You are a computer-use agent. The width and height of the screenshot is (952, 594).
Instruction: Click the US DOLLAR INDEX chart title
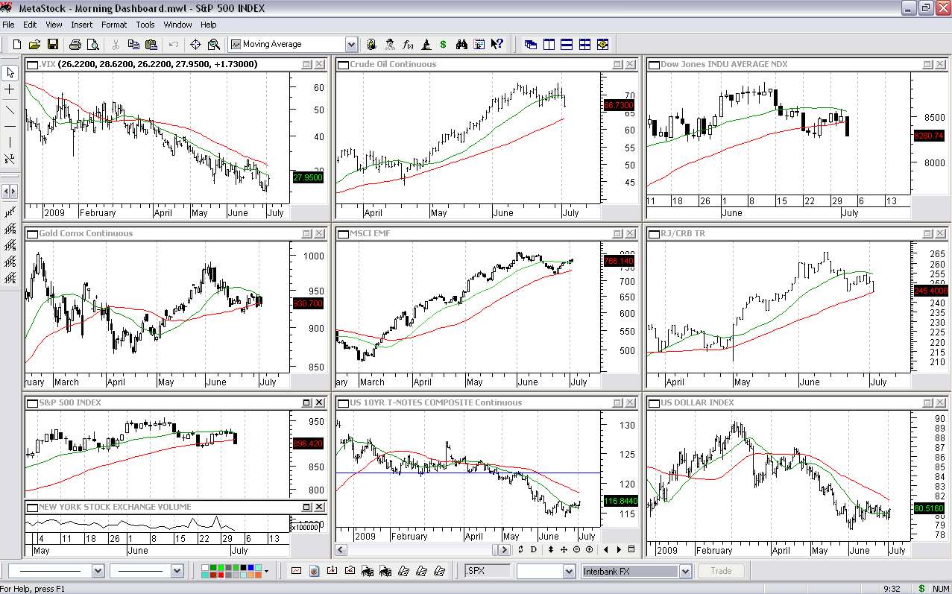coord(697,402)
